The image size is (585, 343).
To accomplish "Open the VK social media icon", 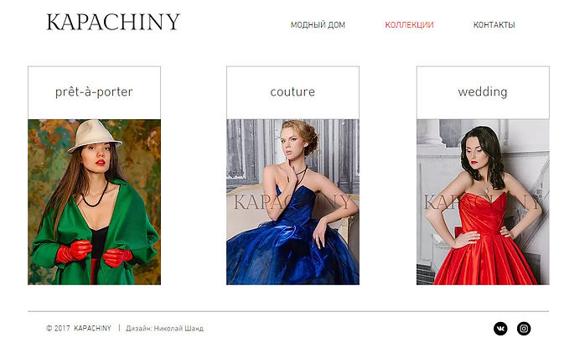I will coord(500,329).
